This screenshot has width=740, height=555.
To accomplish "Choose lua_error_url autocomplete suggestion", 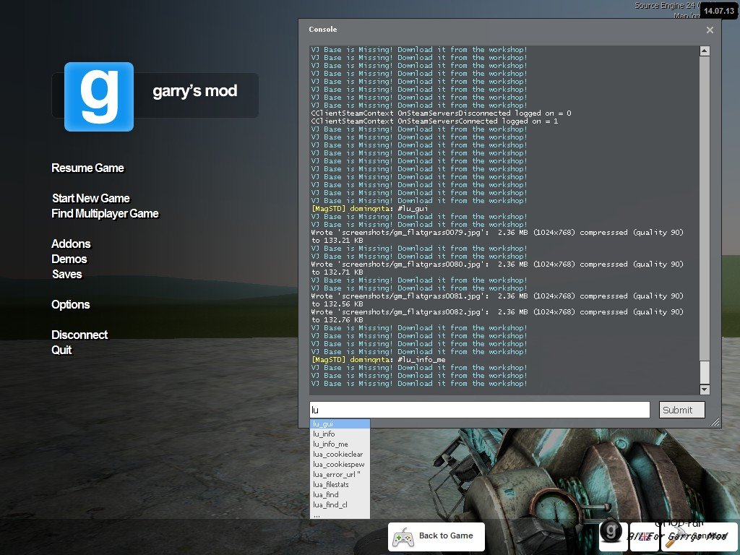I will point(340,474).
